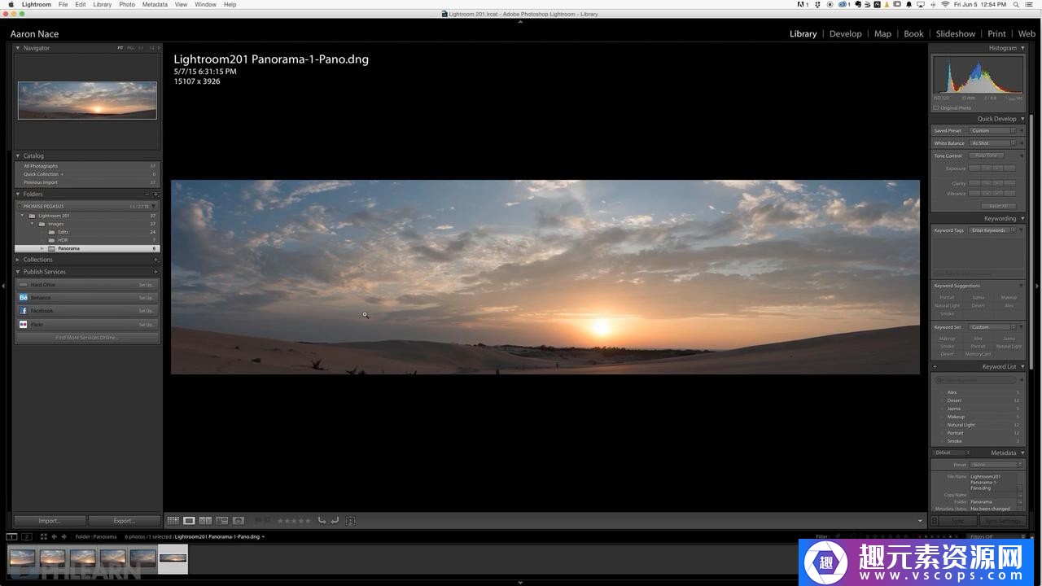
Task: Open the Saved Preset dropdown
Action: pyautogui.click(x=992, y=131)
